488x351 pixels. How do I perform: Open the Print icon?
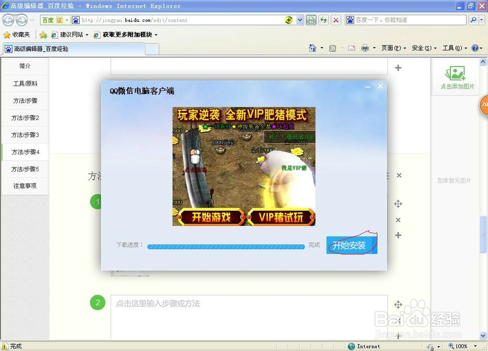365,48
